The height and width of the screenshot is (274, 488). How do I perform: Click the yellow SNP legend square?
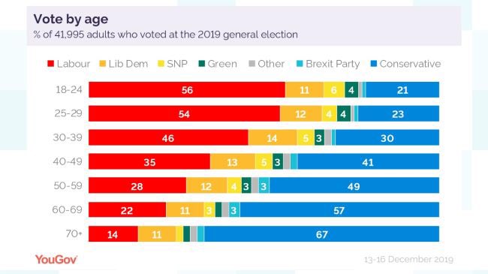pos(161,64)
